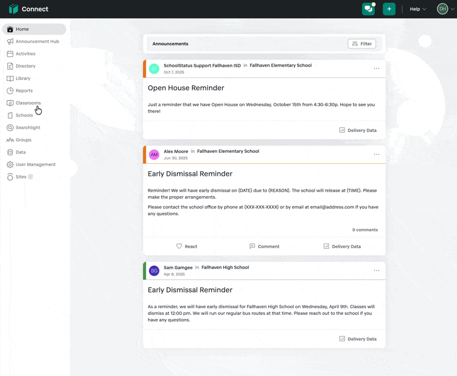Open the Help dropdown
The height and width of the screenshot is (376, 457).
coord(418,9)
